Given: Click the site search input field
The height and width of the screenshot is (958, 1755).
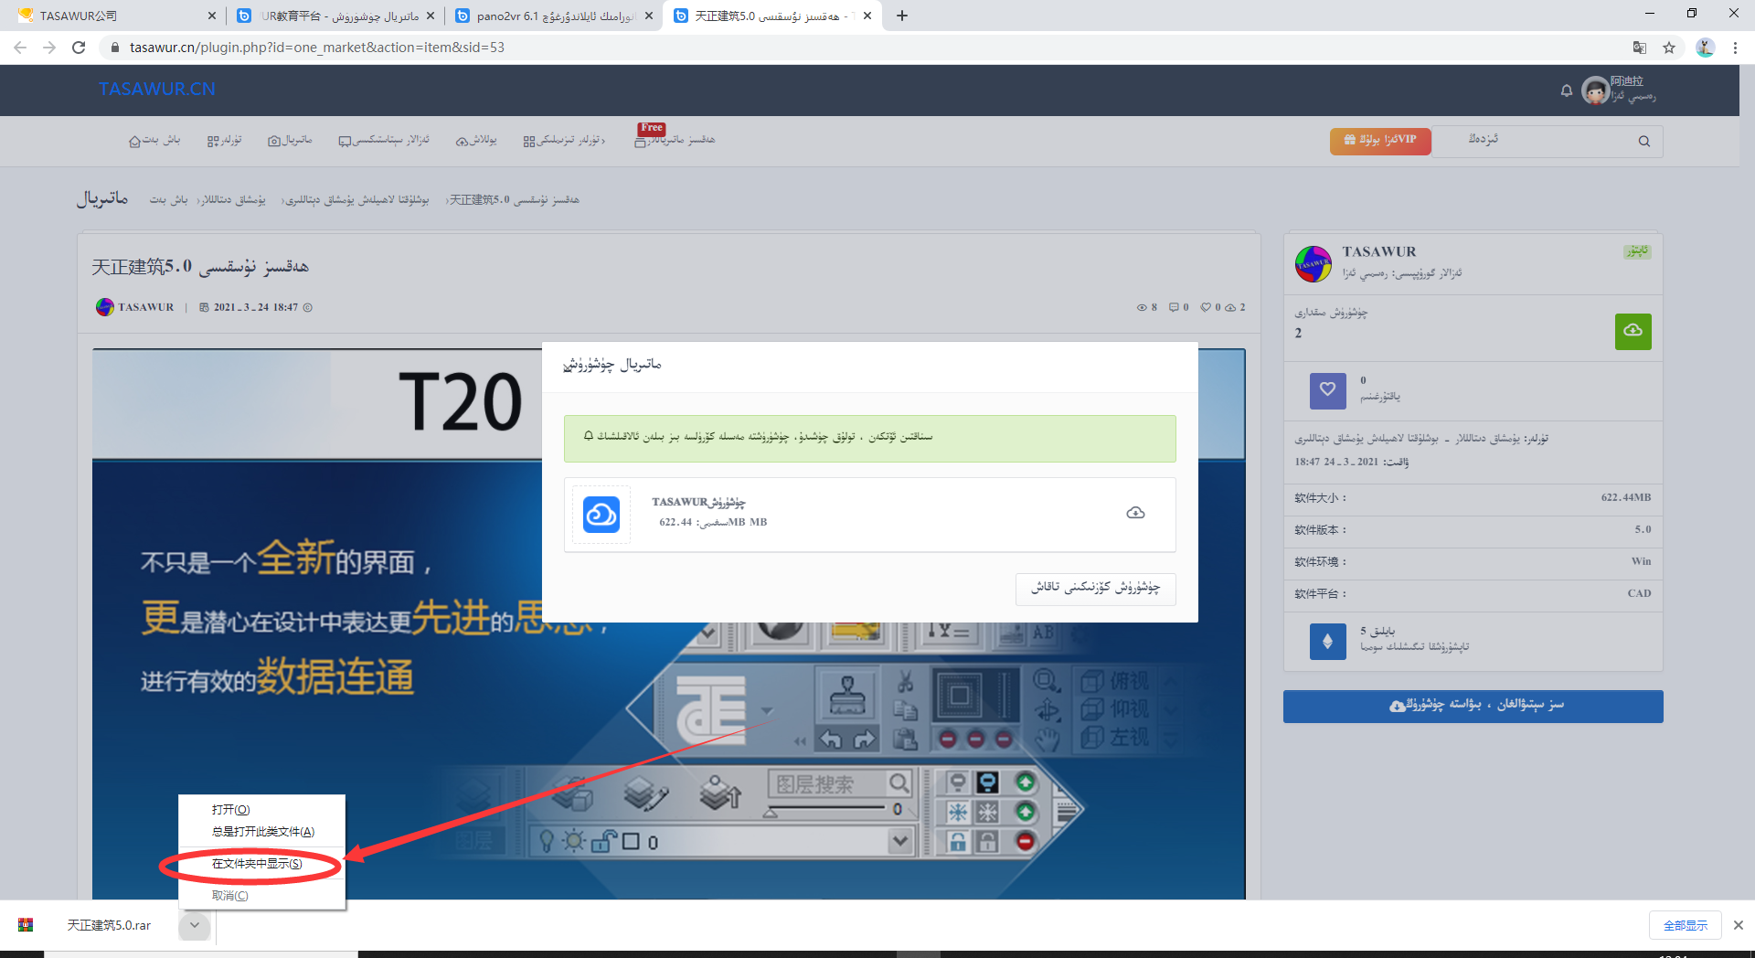Looking at the screenshot, I should tap(1536, 141).
